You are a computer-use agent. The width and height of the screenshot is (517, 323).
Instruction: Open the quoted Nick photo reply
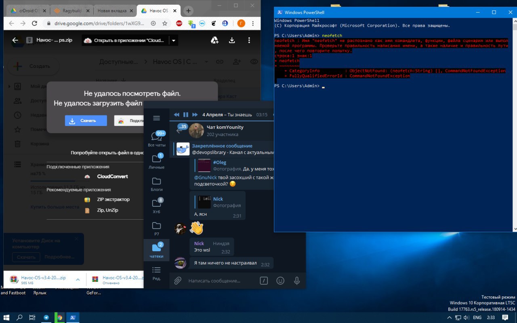click(x=220, y=202)
